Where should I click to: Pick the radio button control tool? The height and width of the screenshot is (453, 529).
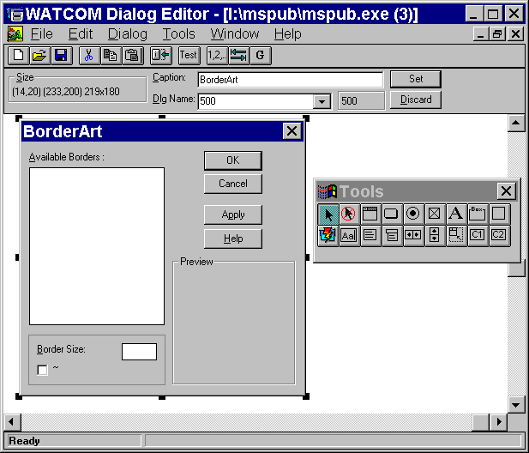(x=413, y=214)
